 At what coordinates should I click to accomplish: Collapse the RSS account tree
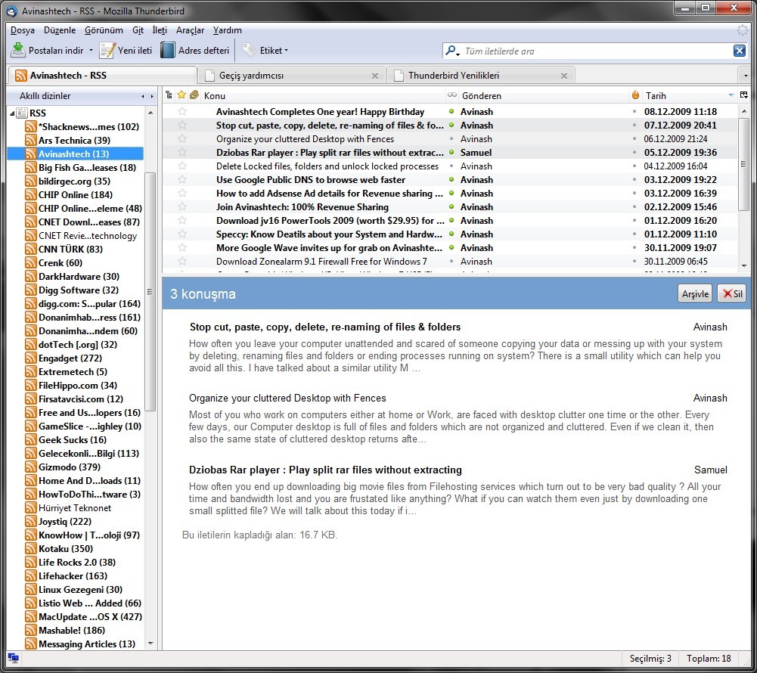coord(12,113)
